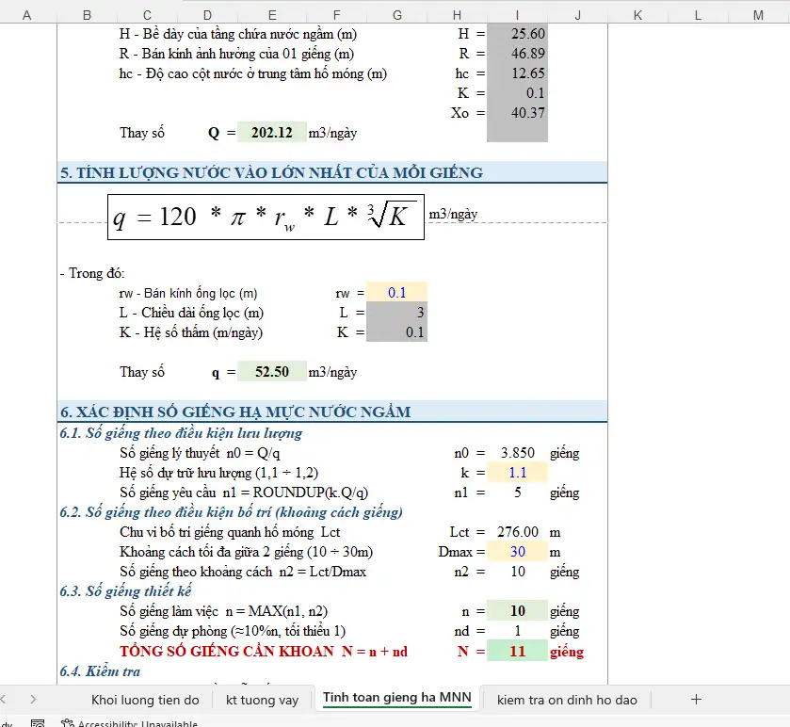
Task: Click the k reserve factor cell 1.1
Action: point(518,473)
